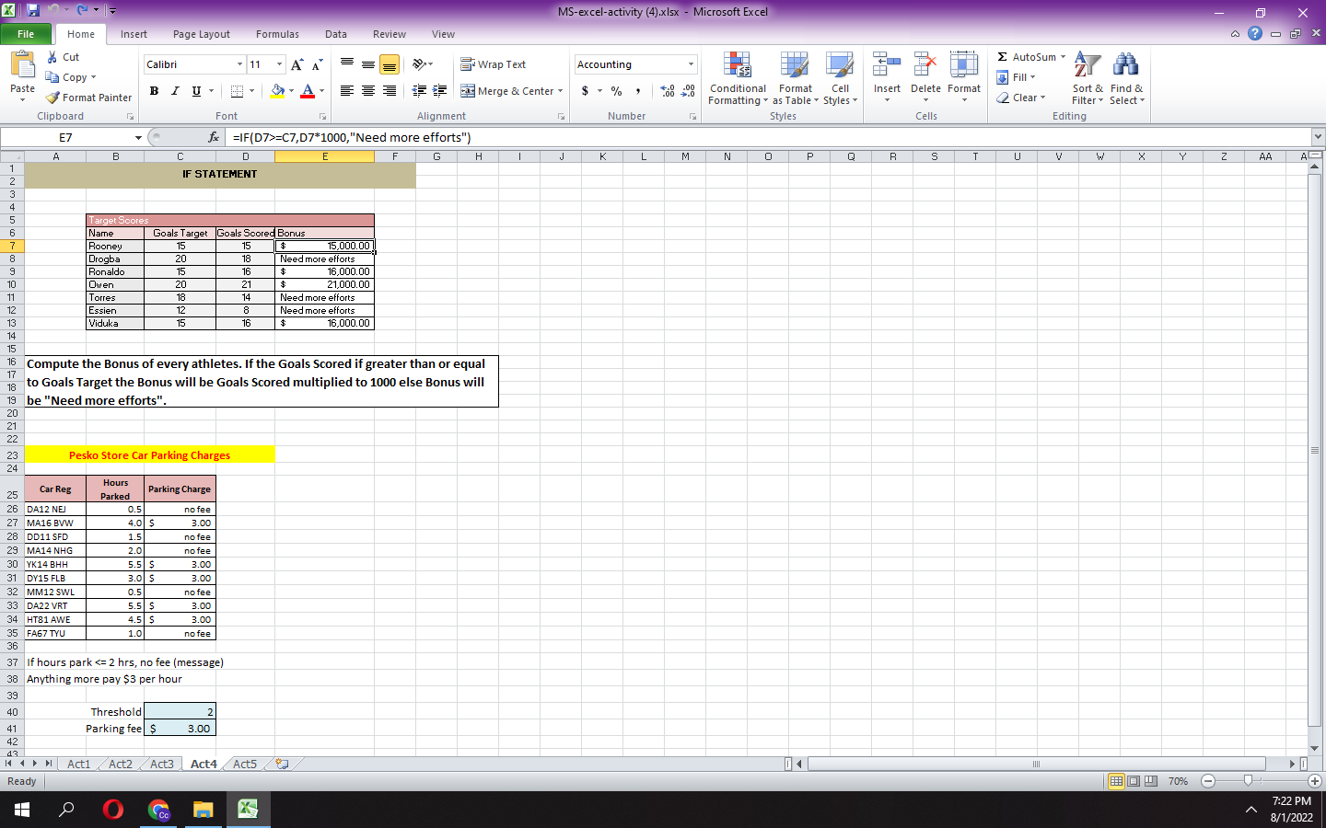The image size is (1326, 828).
Task: Switch to the Formulas tab
Action: point(277,34)
